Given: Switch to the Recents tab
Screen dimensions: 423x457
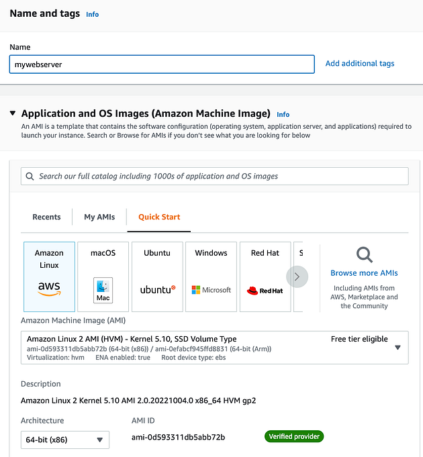Looking at the screenshot, I should pos(46,217).
